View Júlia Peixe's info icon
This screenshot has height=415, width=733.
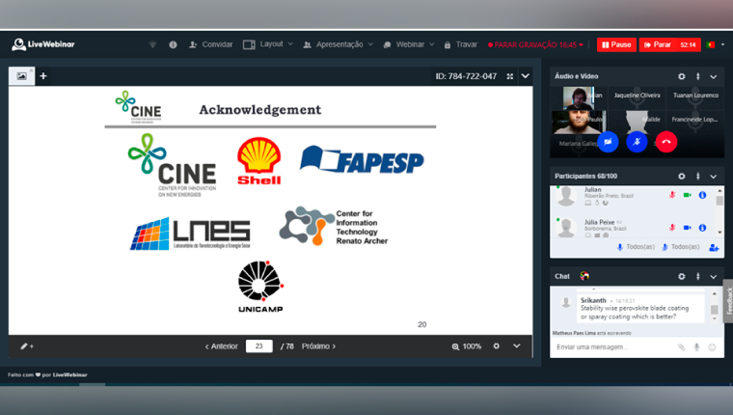click(x=702, y=228)
